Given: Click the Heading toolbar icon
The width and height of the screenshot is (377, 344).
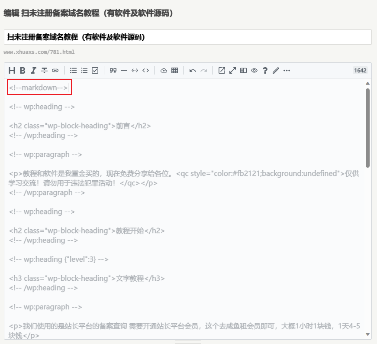Looking at the screenshot, I should [x=12, y=70].
